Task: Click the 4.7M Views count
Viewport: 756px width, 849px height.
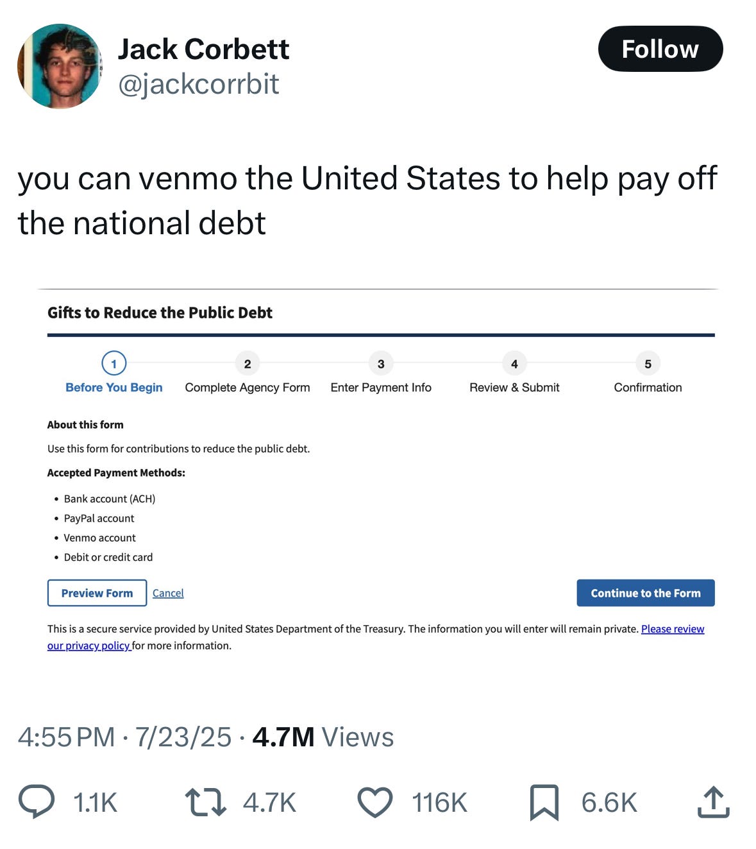Action: tap(323, 737)
